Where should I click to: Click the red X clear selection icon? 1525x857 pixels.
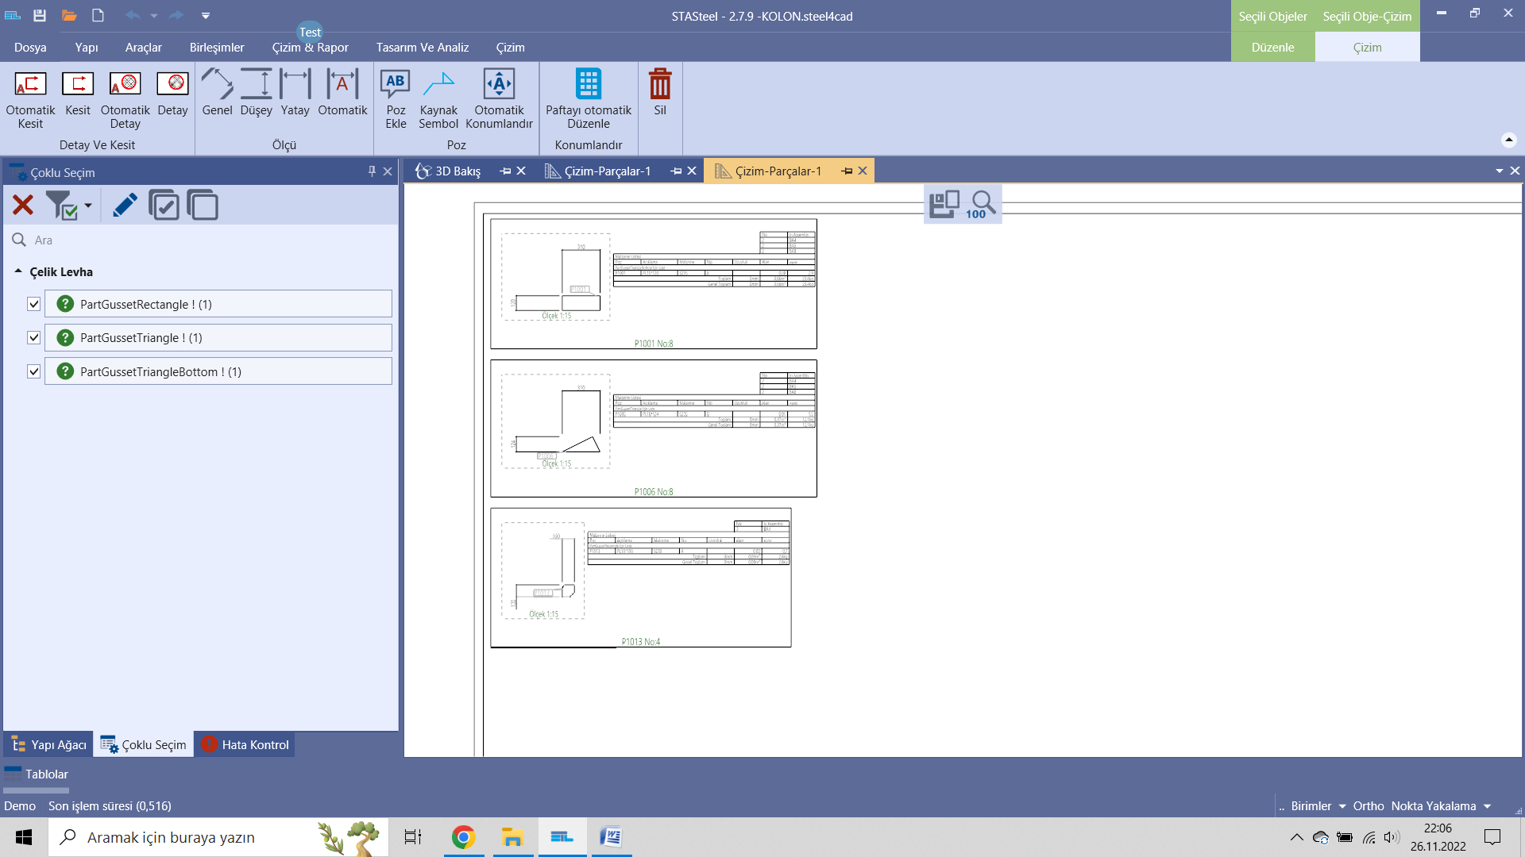tap(23, 206)
